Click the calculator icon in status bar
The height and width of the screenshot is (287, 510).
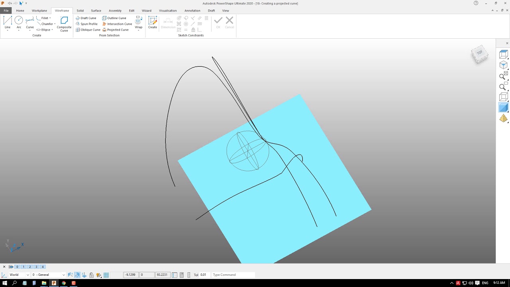pos(182,275)
